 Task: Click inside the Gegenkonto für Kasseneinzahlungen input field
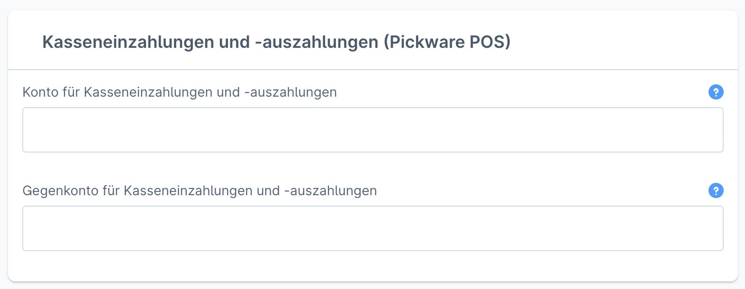(372, 228)
